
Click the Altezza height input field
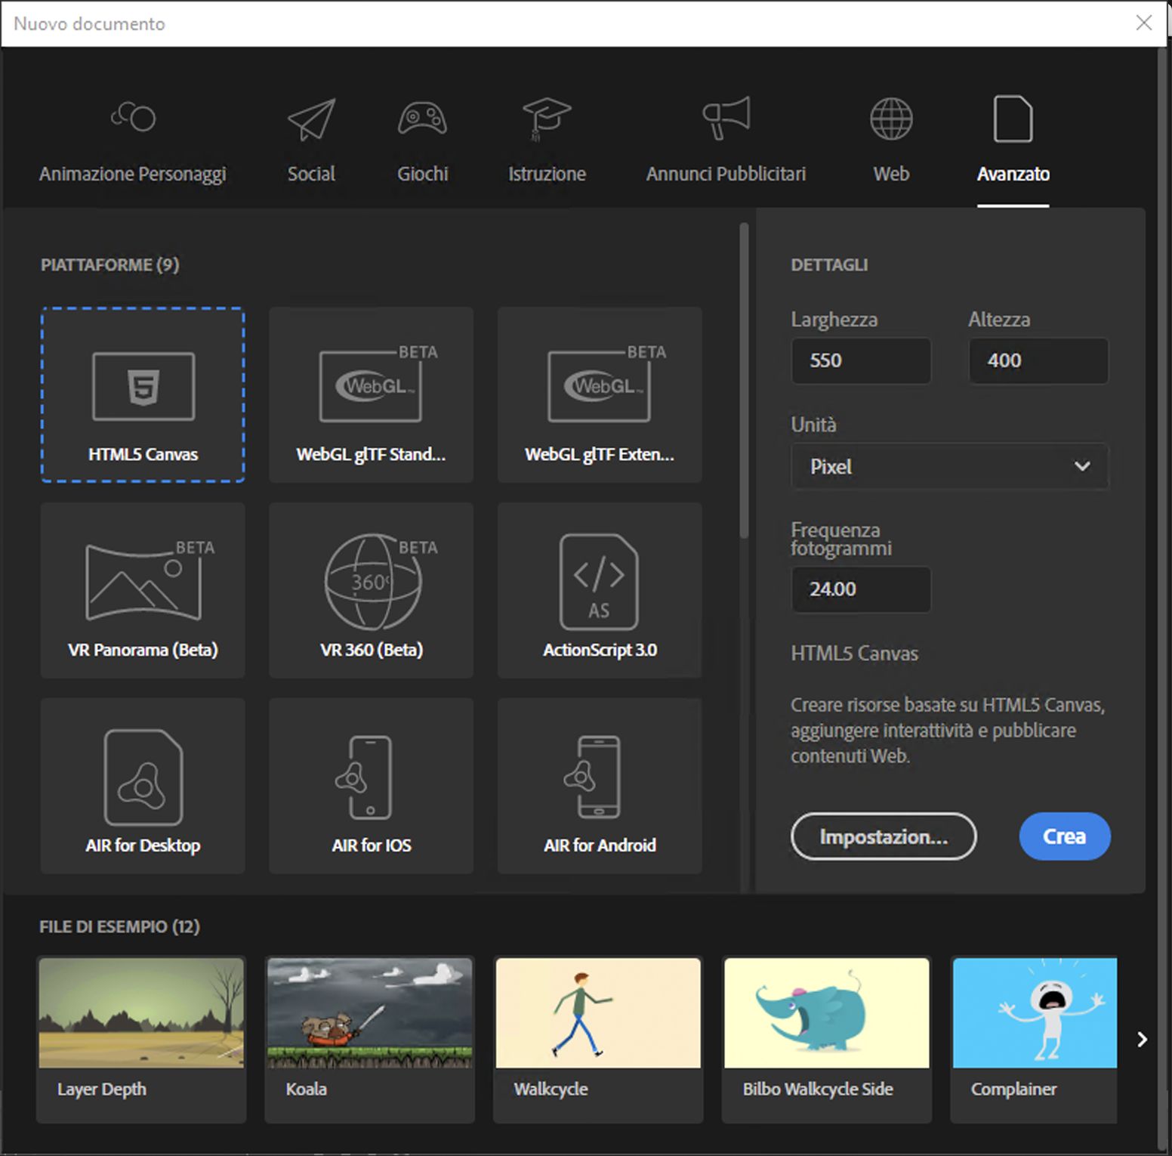[x=1038, y=360]
